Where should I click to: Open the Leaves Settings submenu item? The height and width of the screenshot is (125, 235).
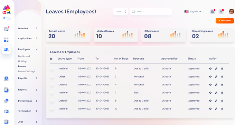pyautogui.click(x=27, y=71)
